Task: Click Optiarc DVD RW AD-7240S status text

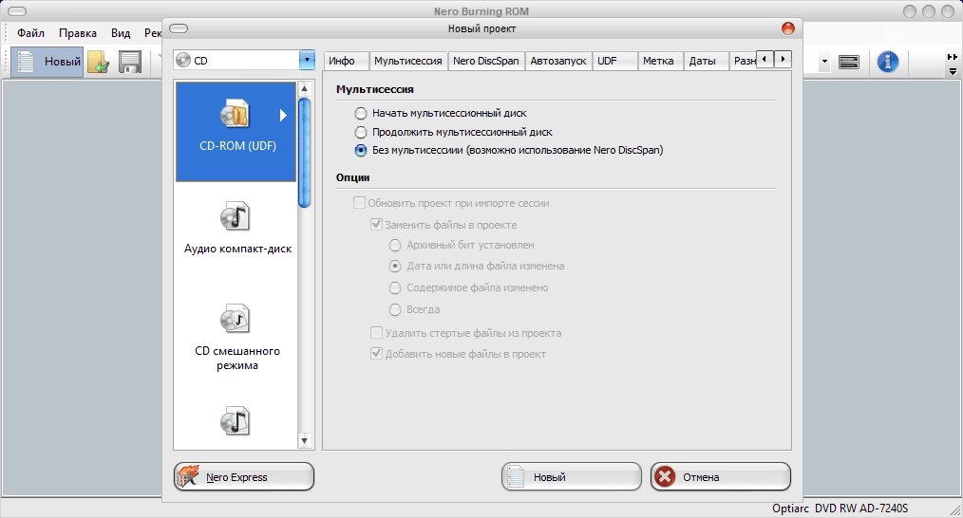Action: [840, 509]
